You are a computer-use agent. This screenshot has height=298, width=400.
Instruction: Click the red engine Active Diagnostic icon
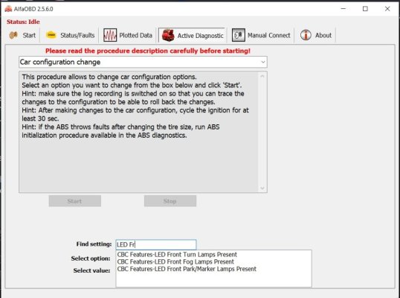coord(168,35)
